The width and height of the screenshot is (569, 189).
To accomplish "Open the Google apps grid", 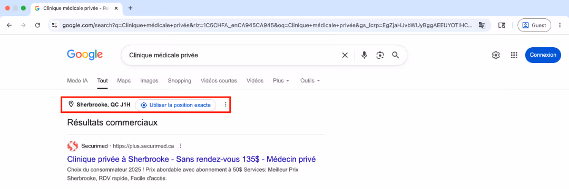I will [514, 55].
